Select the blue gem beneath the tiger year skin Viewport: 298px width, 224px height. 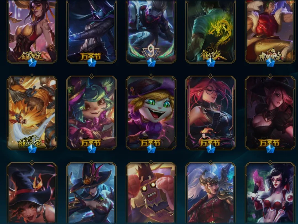(x=270, y=62)
